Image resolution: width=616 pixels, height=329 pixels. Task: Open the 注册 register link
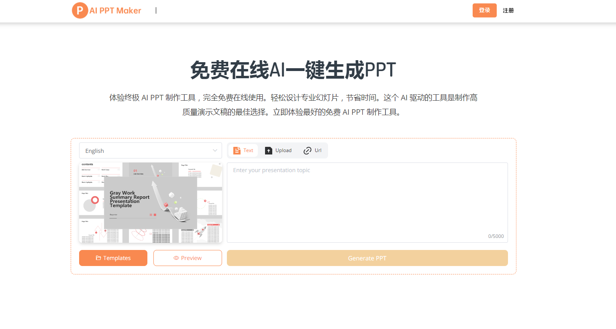coord(508,10)
